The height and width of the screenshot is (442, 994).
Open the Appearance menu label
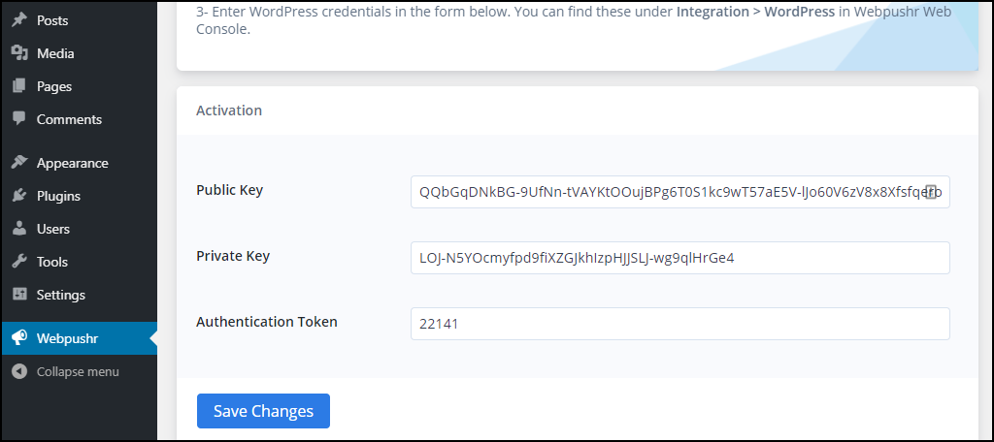(72, 163)
